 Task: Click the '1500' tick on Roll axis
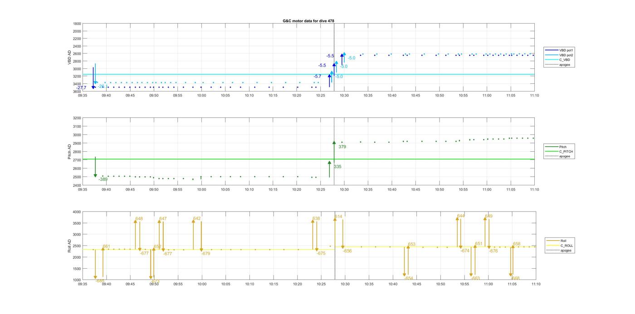pyautogui.click(x=77, y=269)
